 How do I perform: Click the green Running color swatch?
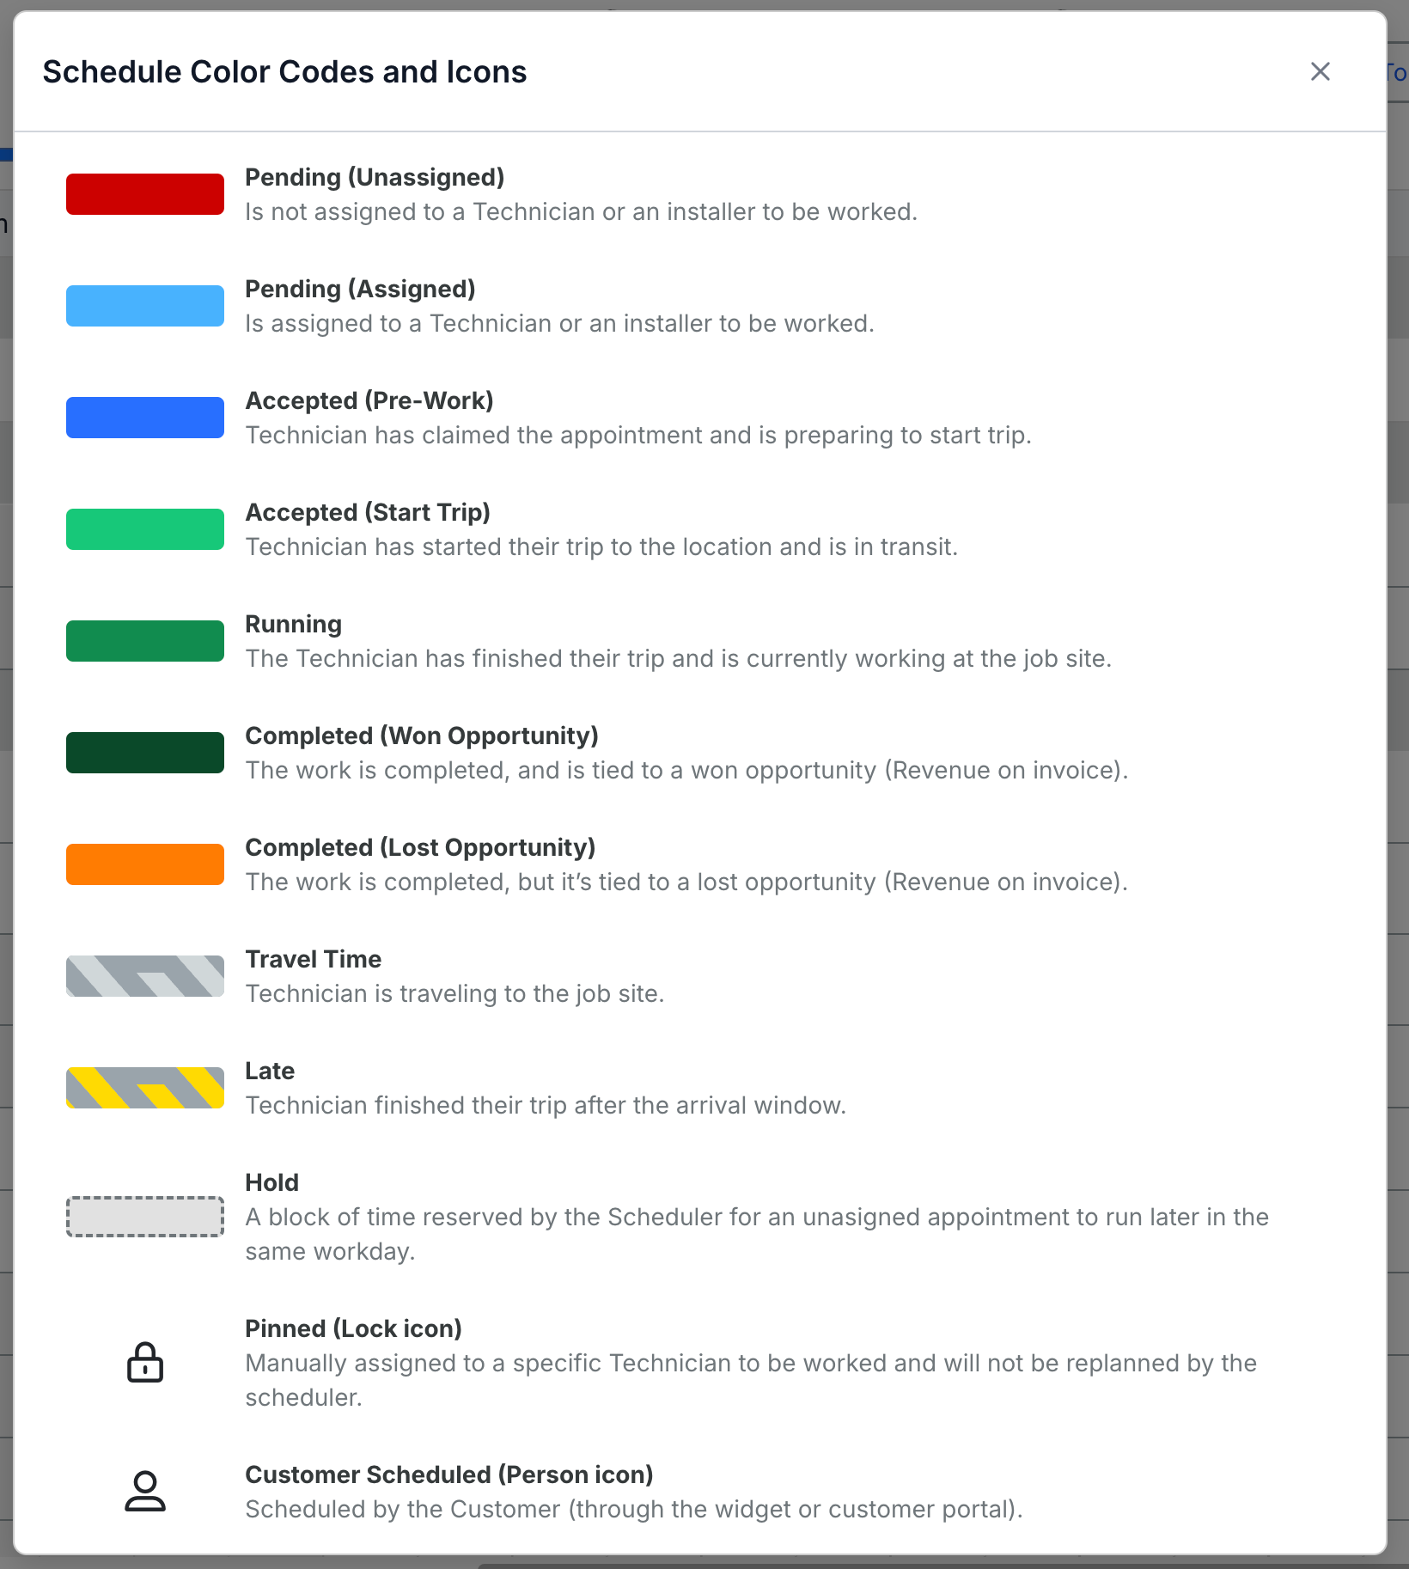pyautogui.click(x=145, y=641)
